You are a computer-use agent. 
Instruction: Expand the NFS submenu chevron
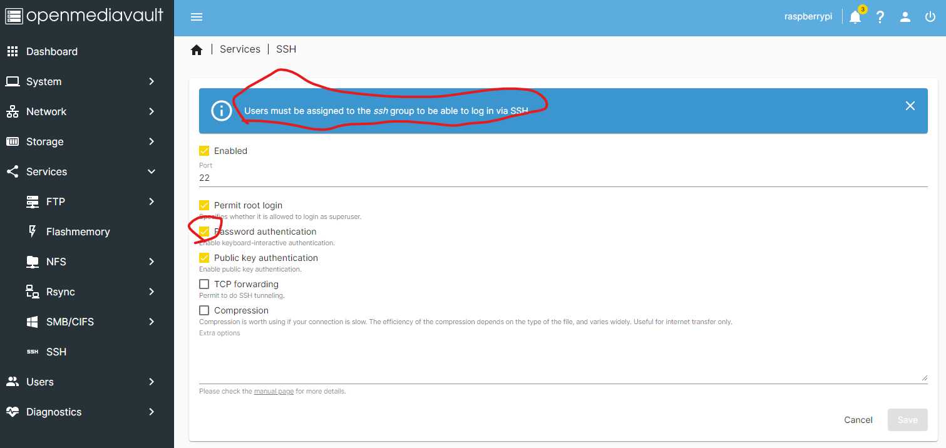point(152,262)
